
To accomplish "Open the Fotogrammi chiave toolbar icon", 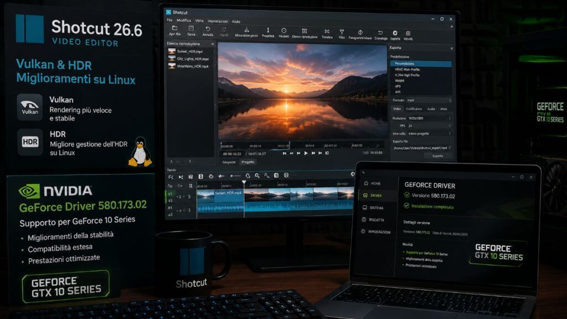I will pyautogui.click(x=360, y=32).
